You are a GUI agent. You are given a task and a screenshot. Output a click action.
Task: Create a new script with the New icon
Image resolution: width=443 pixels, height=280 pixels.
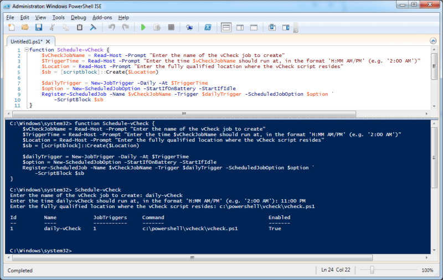point(11,27)
